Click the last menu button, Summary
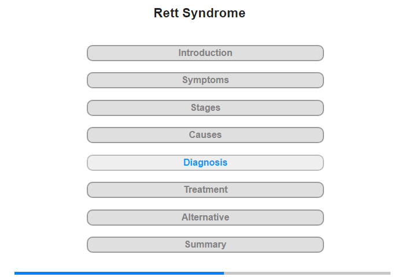This screenshot has height=277, width=405. tap(205, 244)
